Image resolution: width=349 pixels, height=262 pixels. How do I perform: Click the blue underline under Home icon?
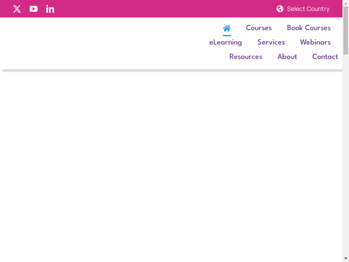[227, 35]
